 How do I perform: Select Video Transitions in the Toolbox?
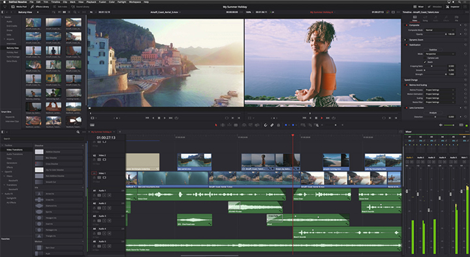pyautogui.click(x=14, y=149)
